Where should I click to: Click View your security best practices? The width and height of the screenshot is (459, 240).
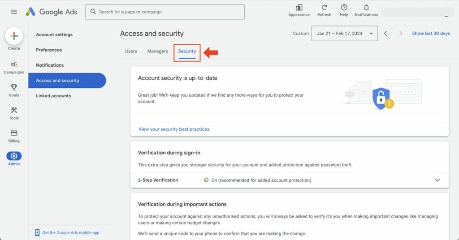coord(174,129)
